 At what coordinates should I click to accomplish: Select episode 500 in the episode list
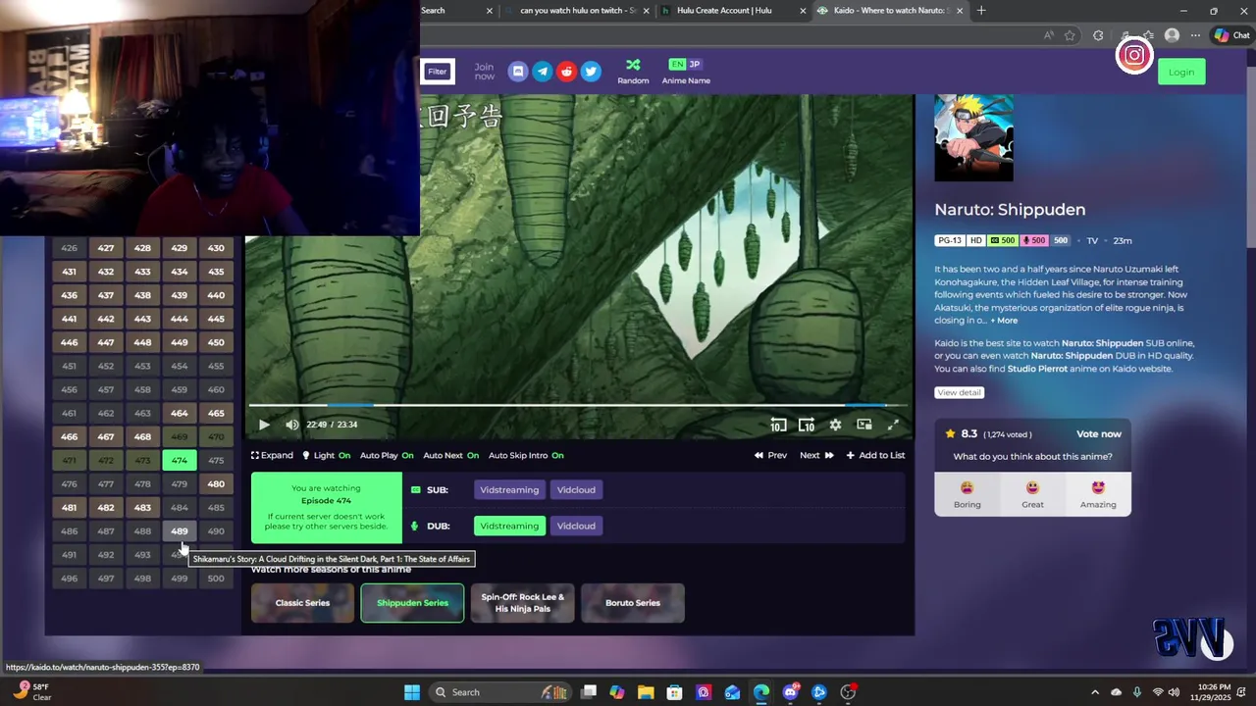click(x=216, y=579)
